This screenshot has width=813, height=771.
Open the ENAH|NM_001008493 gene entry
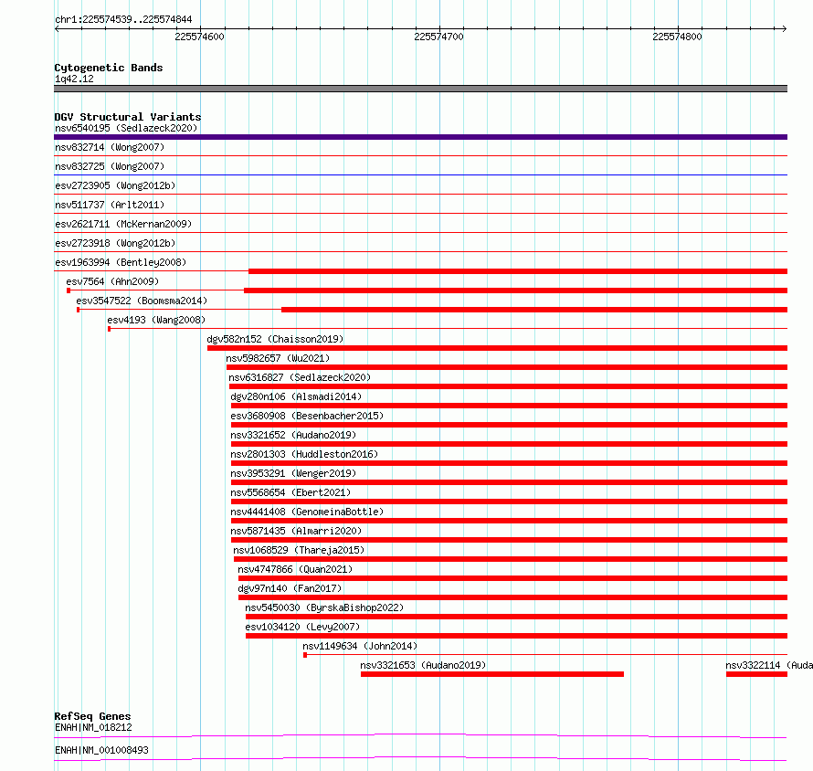101,750
